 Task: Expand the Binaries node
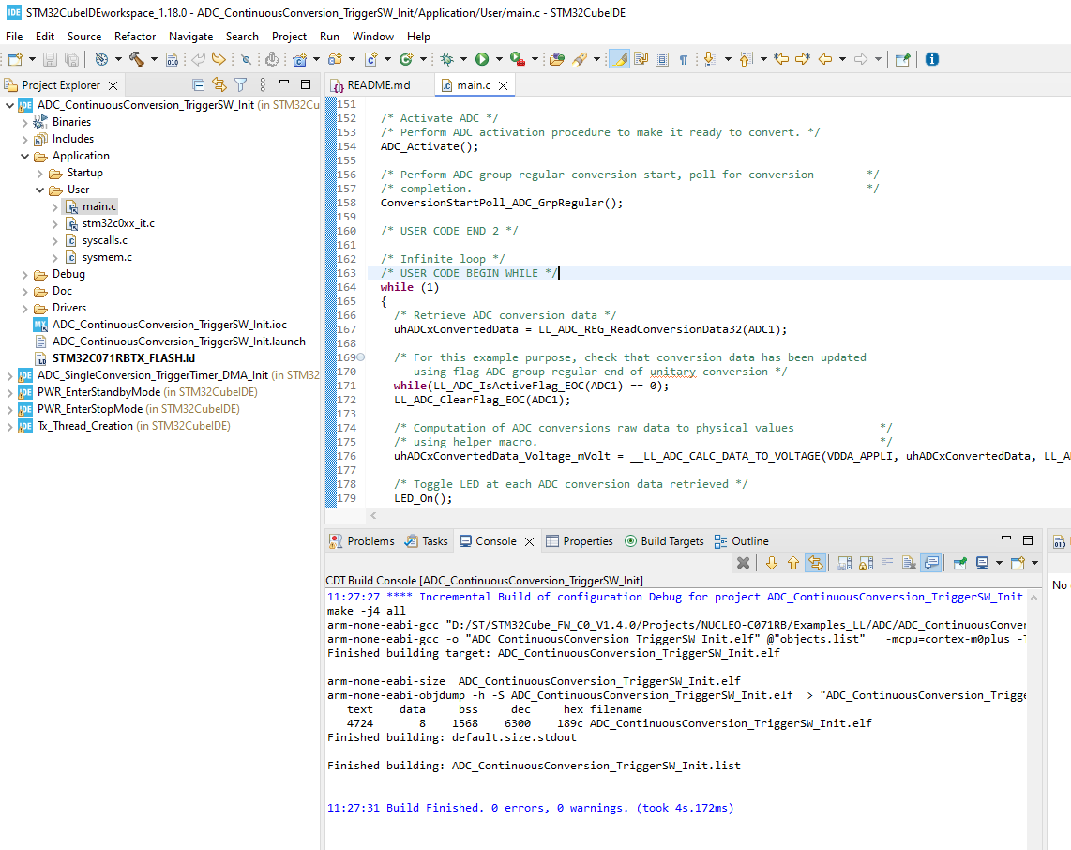click(x=24, y=122)
